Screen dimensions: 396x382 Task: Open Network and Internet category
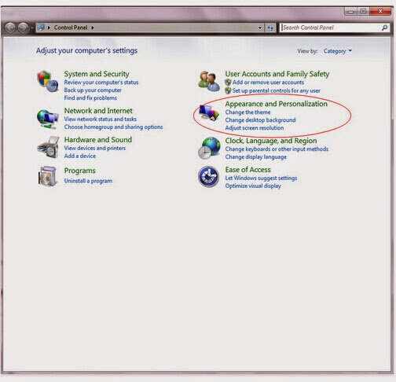[98, 111]
